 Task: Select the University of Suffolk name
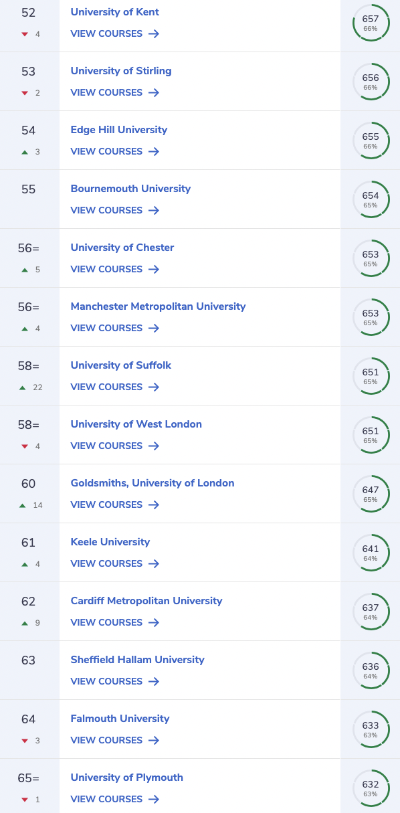121,365
